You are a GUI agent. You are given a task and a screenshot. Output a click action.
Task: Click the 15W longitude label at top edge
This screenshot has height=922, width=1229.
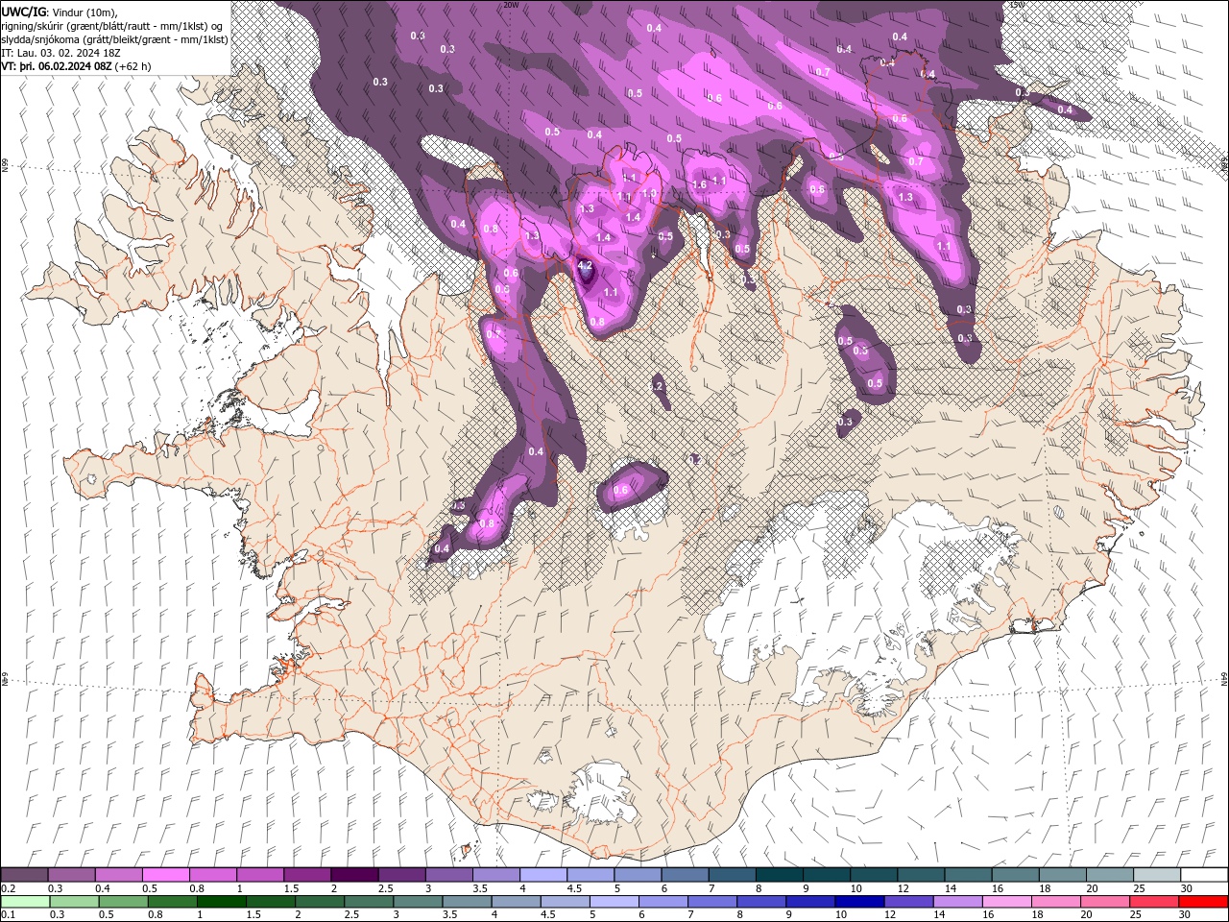[x=1017, y=4]
